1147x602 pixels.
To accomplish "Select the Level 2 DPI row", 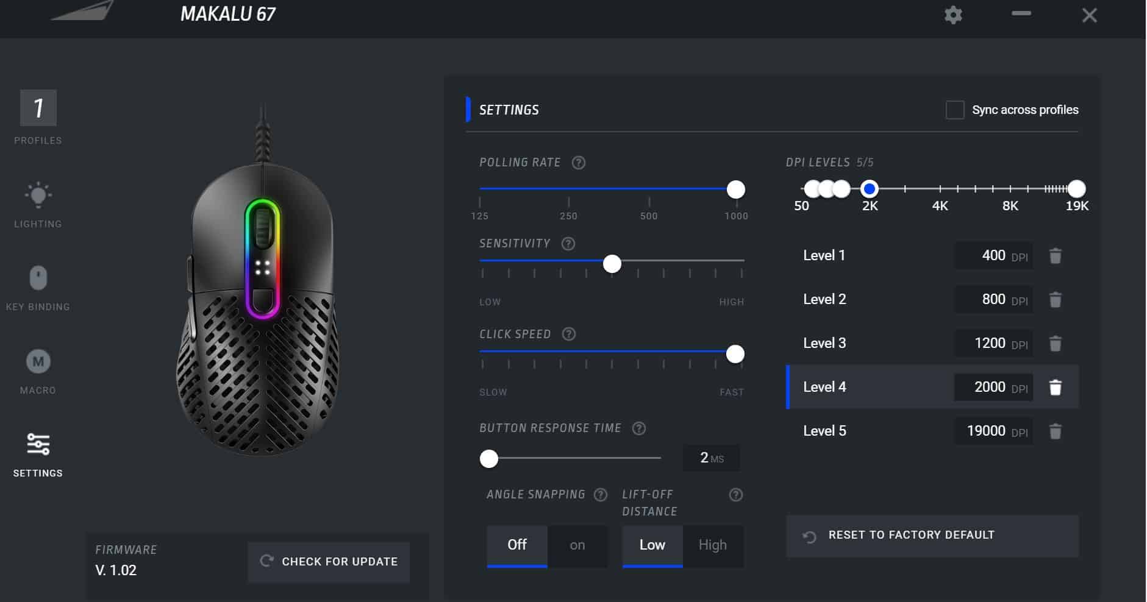I will click(x=932, y=300).
